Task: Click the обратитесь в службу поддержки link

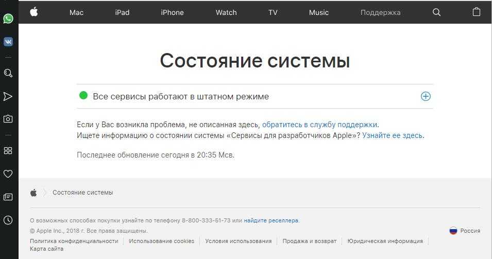Action: click(319, 125)
